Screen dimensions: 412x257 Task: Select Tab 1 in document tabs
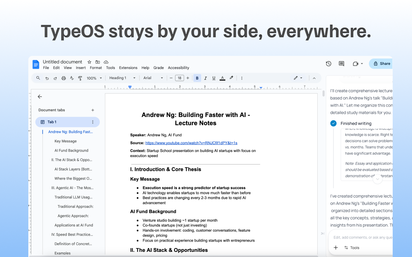pyautogui.click(x=68, y=122)
